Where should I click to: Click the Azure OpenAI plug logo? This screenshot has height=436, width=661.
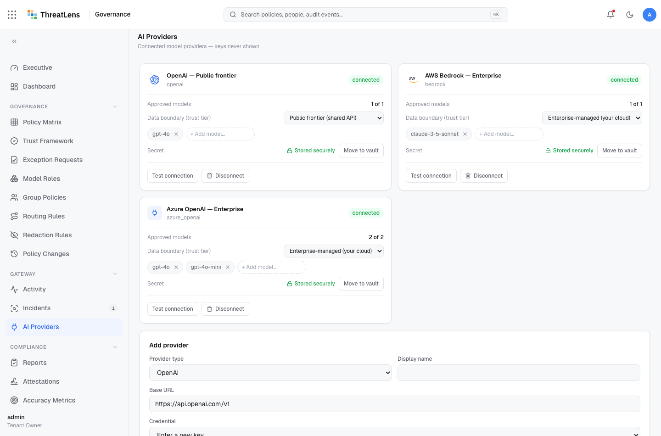pyautogui.click(x=155, y=213)
